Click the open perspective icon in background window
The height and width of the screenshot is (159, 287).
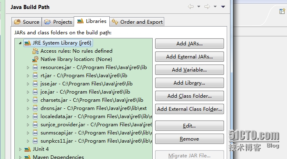pyautogui.click(x=282, y=11)
